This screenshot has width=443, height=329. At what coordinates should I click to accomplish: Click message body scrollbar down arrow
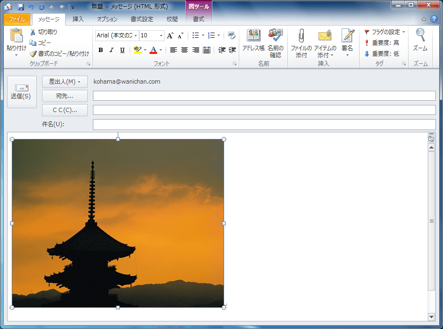click(431, 317)
